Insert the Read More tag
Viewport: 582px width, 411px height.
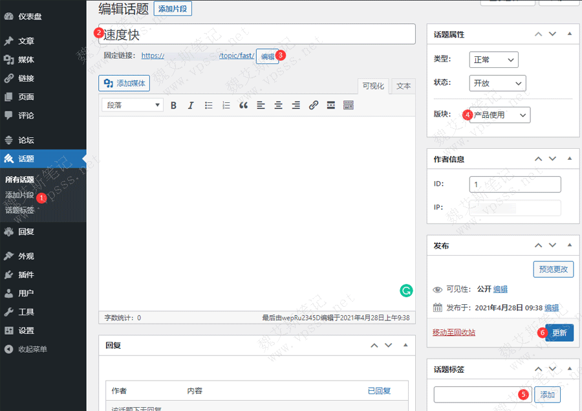(x=331, y=106)
